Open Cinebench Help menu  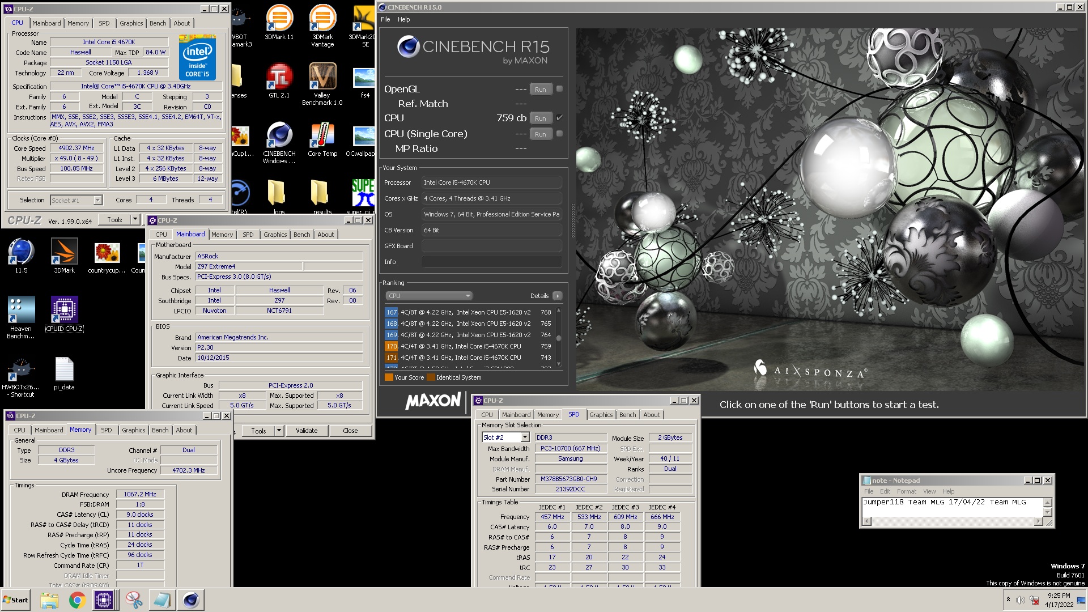(x=403, y=19)
